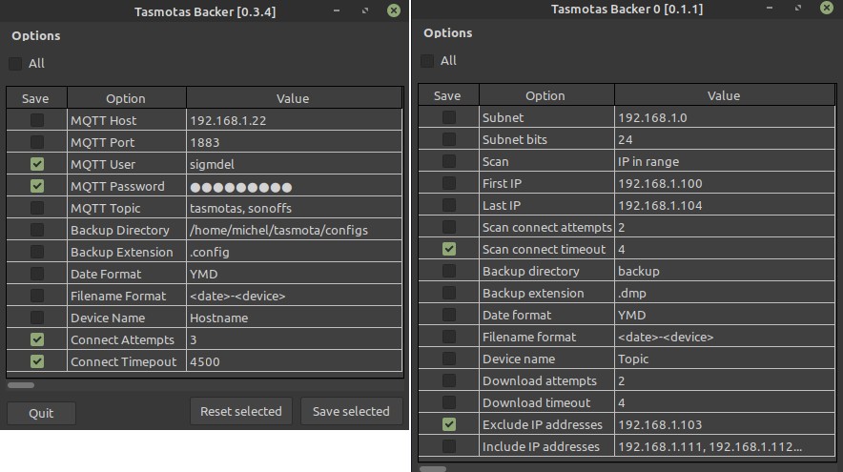Click the Backup Directory path value
This screenshot has width=843, height=472.
point(278,231)
